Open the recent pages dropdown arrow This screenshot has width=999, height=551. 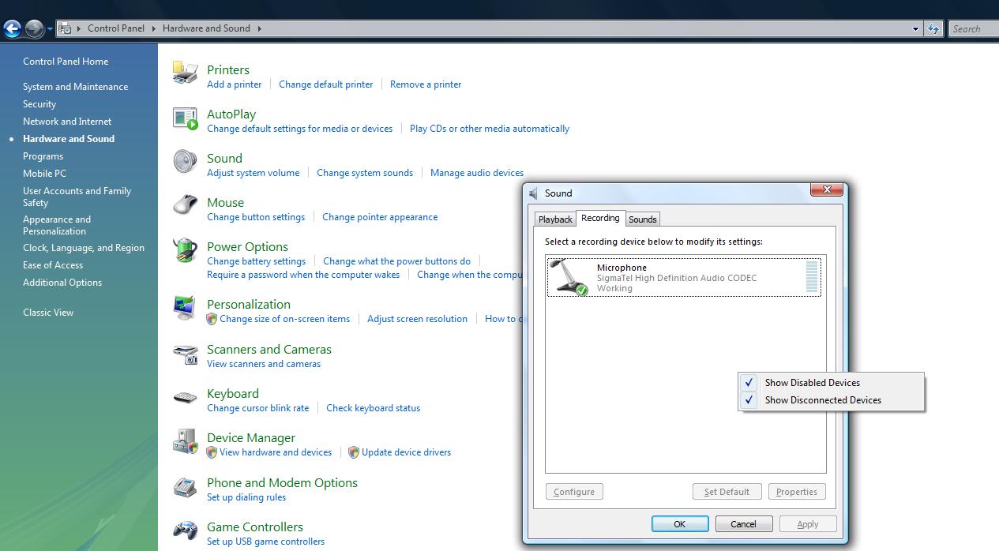tap(50, 29)
